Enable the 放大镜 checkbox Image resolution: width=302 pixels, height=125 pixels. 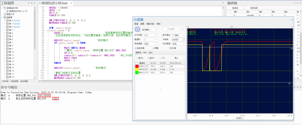[169, 48]
